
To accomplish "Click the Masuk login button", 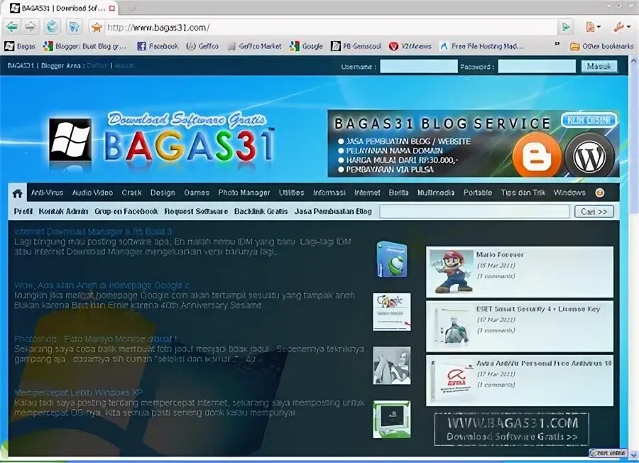I will [599, 67].
